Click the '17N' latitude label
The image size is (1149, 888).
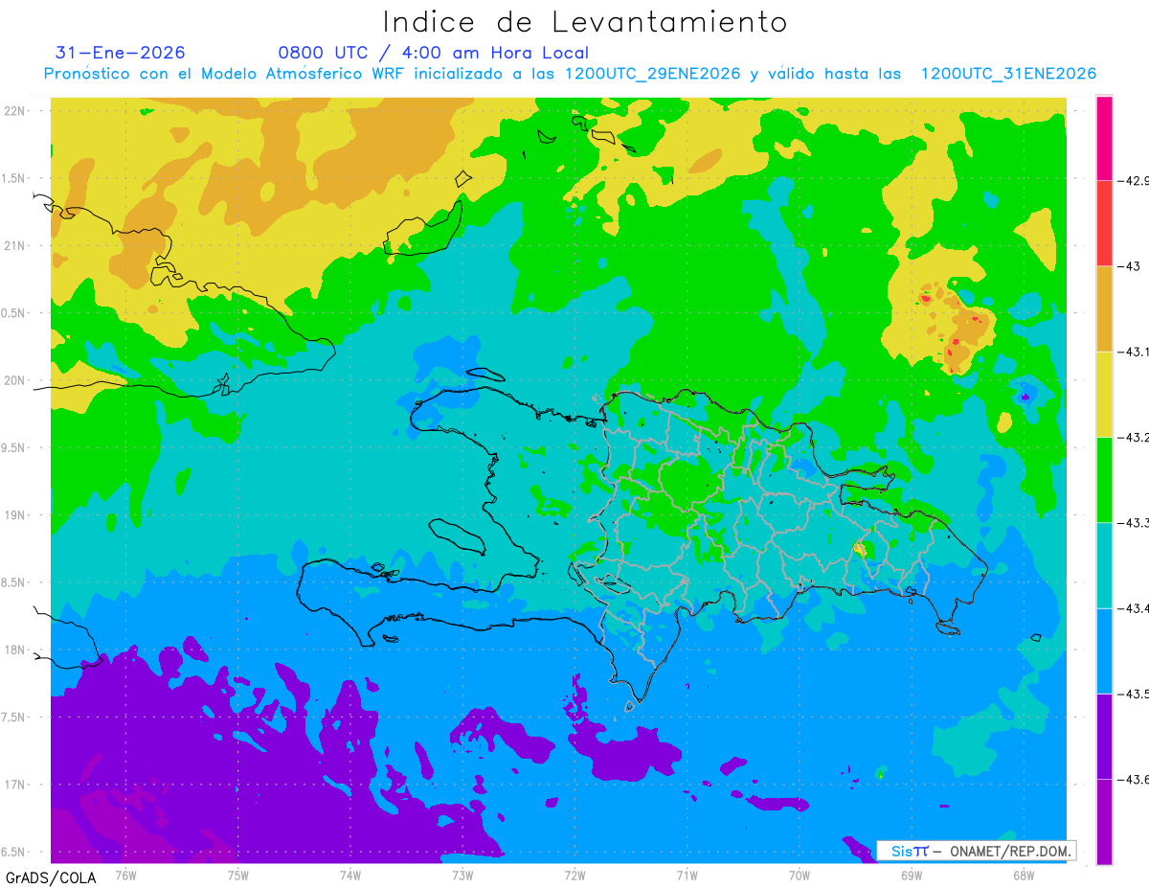16,785
